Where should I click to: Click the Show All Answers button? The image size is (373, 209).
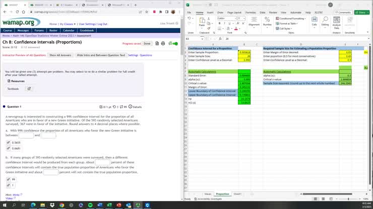pos(60,55)
